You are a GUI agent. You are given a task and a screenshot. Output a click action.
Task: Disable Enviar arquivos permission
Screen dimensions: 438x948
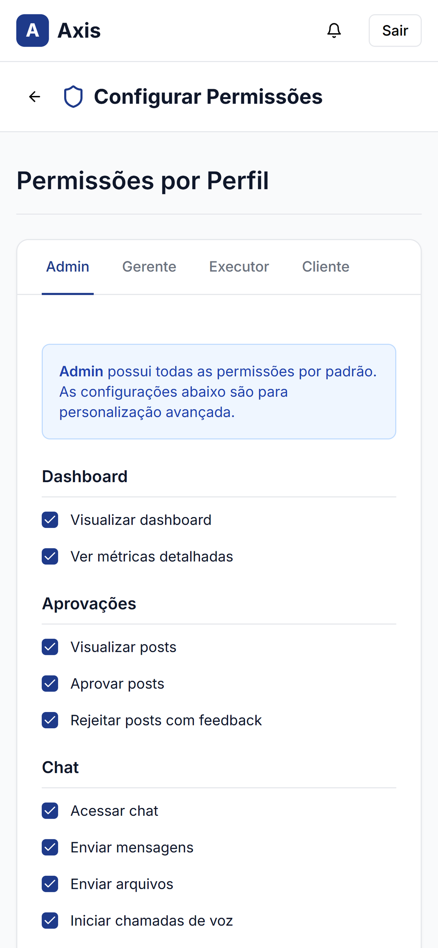pyautogui.click(x=50, y=884)
